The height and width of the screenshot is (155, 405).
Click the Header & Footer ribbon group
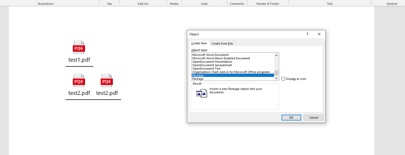268,3
